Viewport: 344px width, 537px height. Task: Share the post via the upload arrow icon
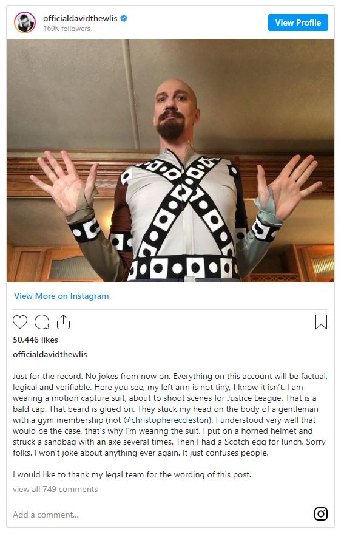click(63, 322)
